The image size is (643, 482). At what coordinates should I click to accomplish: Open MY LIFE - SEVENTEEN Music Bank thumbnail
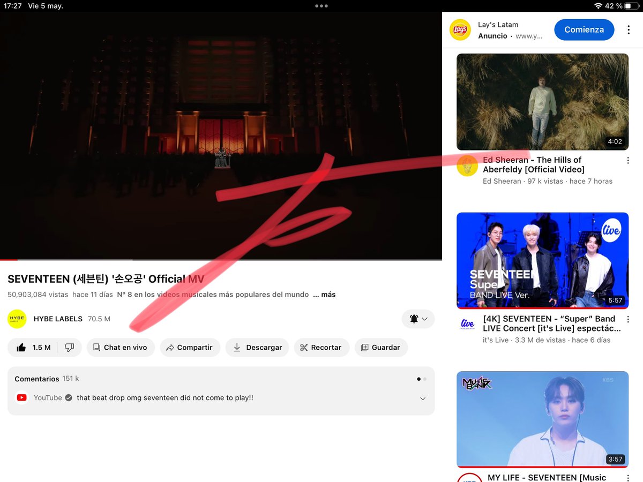coord(542,420)
